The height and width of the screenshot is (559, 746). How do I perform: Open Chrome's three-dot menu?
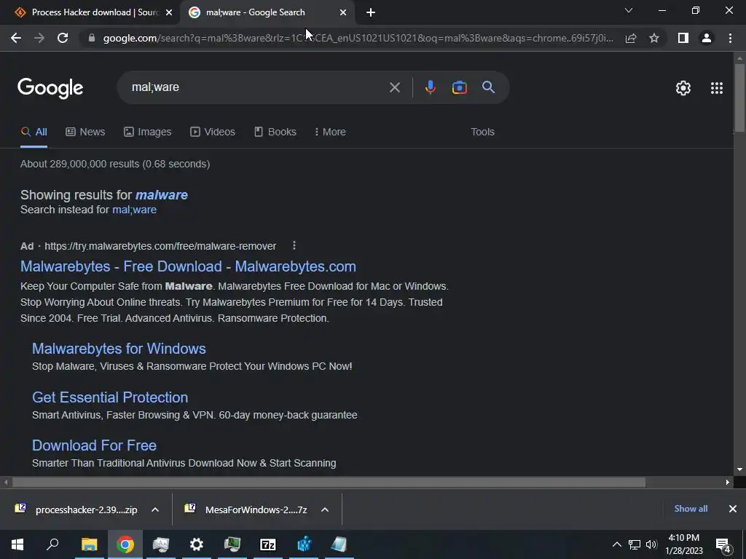(730, 38)
